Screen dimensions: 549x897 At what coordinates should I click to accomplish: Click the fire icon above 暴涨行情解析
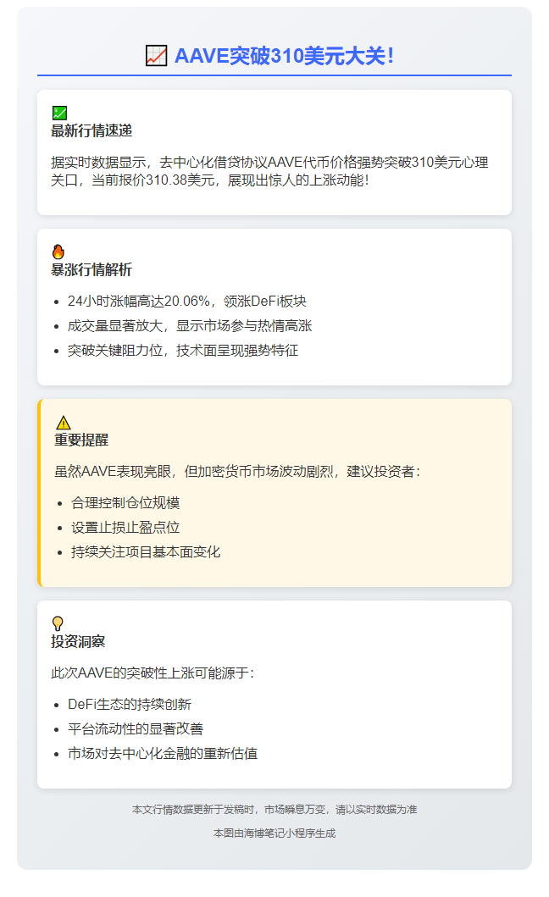tap(58, 252)
